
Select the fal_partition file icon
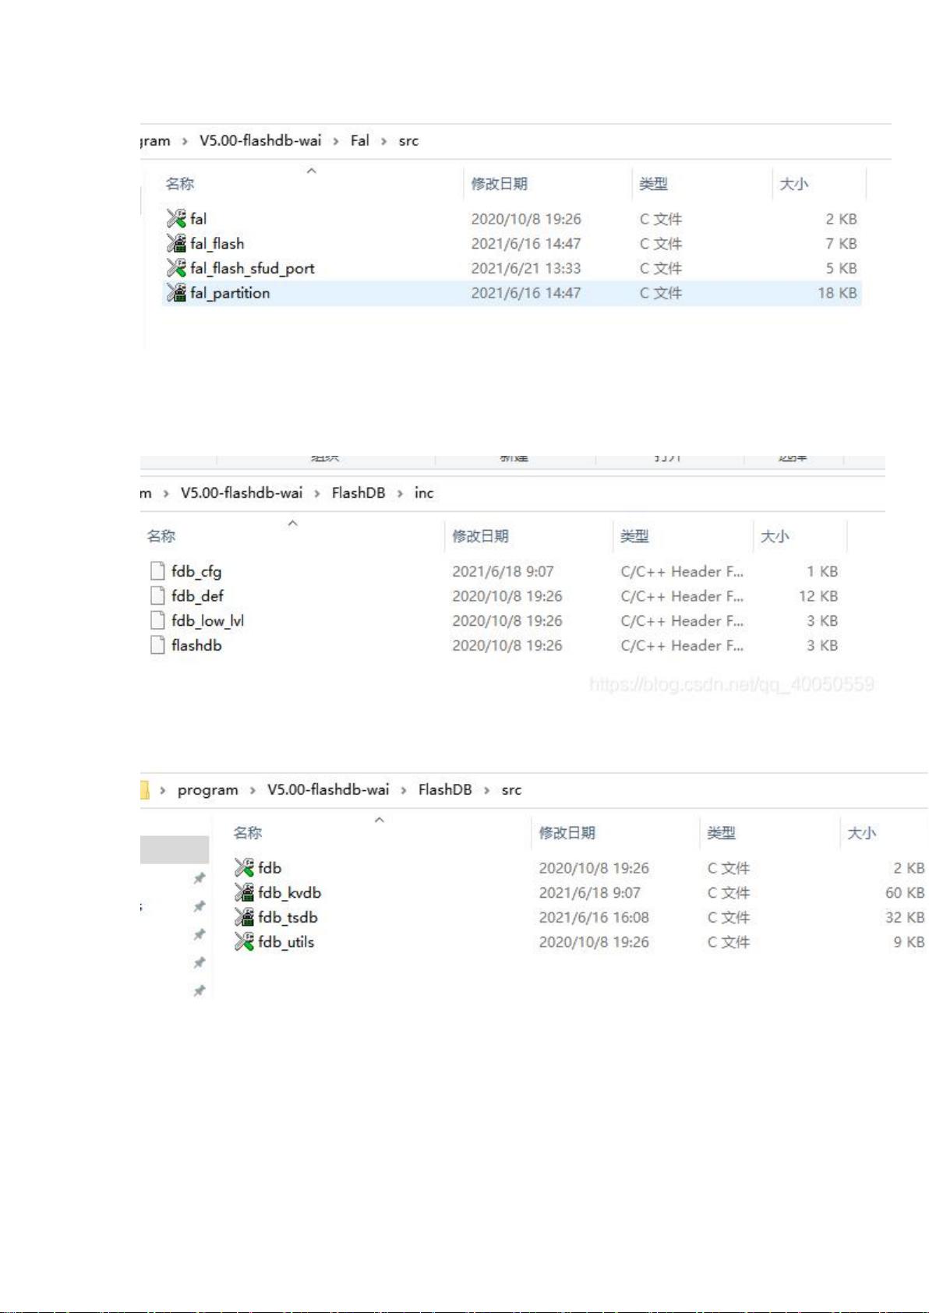[176, 293]
